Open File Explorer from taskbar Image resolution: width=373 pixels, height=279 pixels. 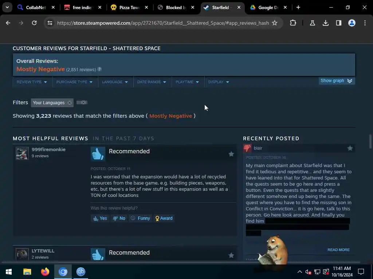27,272
